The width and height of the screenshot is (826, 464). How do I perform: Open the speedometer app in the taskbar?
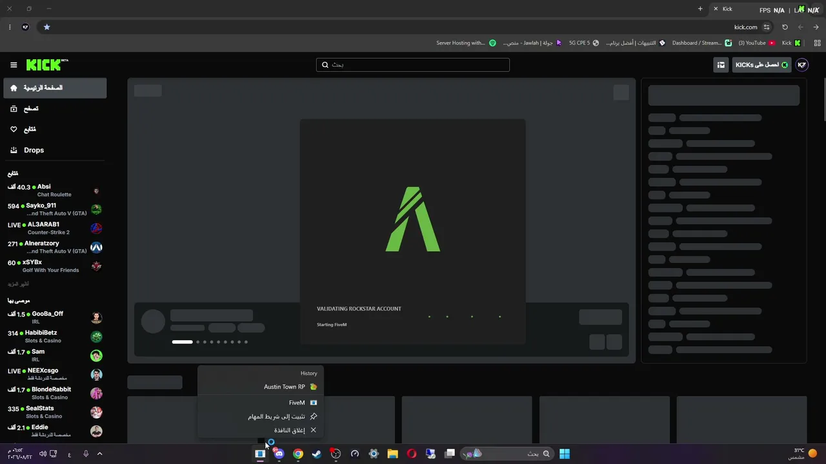pos(355,454)
